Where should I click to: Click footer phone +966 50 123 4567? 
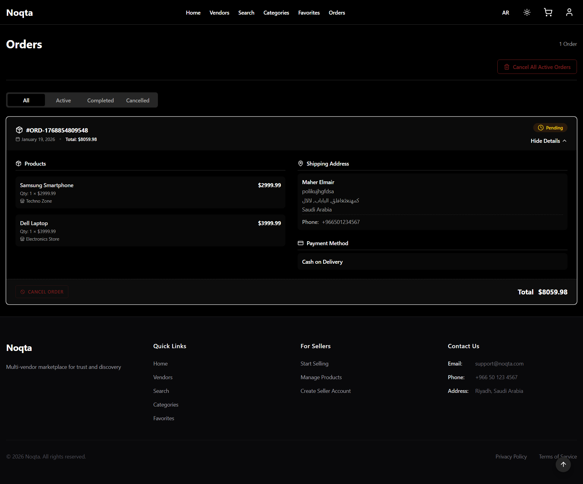(x=496, y=377)
